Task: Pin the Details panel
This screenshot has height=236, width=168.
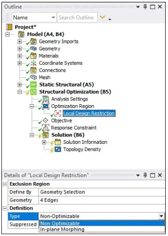Action: 145,175
